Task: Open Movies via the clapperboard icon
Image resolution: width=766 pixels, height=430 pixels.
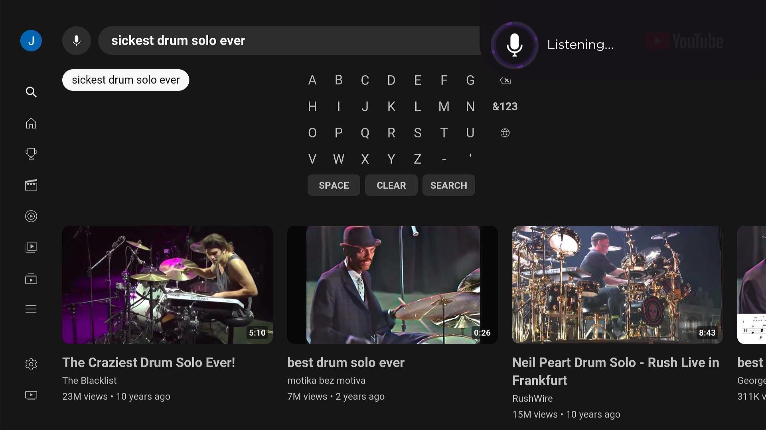Action: coord(31,185)
